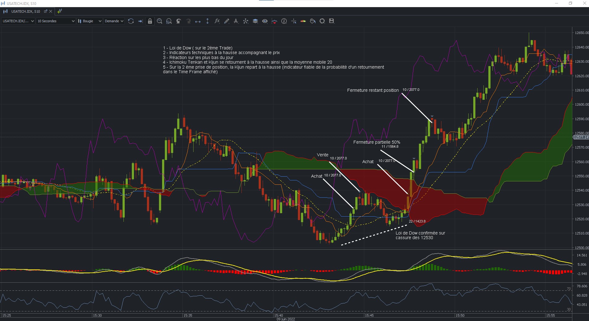Click the 22 / 1423.8 trade label
589x321 pixels.
point(417,221)
